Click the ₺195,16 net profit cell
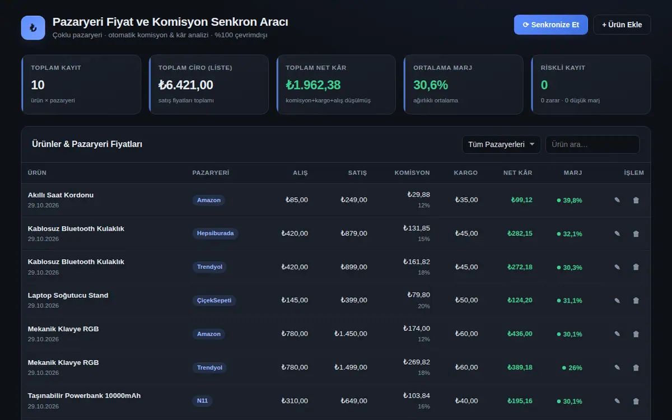This screenshot has height=420, width=672. click(520, 401)
